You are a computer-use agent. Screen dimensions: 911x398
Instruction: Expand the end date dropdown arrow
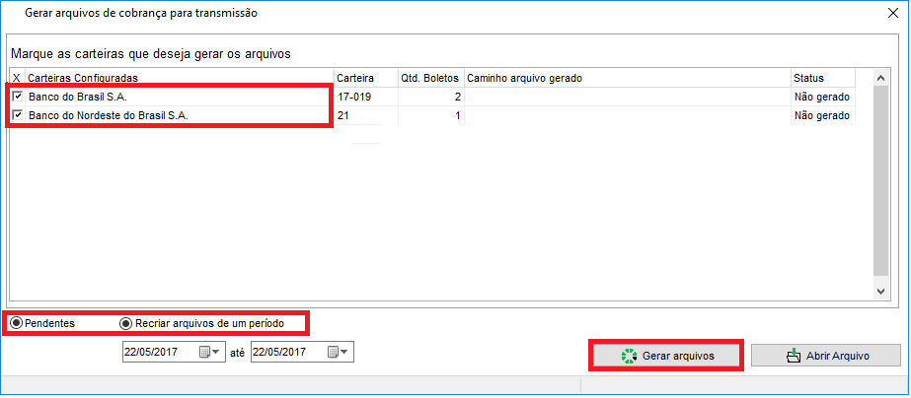(x=345, y=353)
